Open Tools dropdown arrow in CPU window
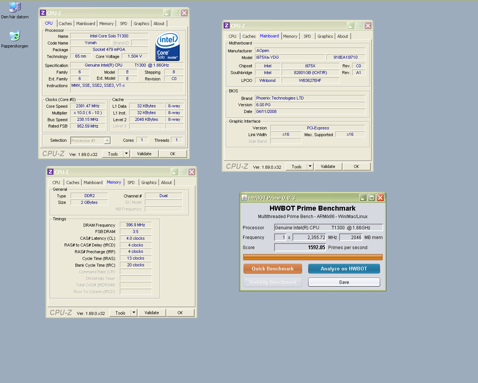The height and width of the screenshot is (383, 478). pos(126,154)
